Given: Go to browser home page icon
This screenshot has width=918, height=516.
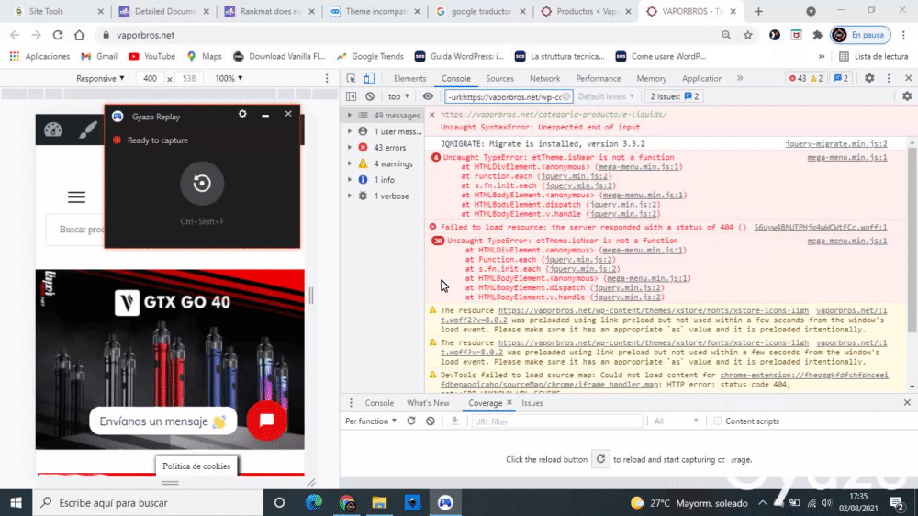Looking at the screenshot, I should [79, 35].
